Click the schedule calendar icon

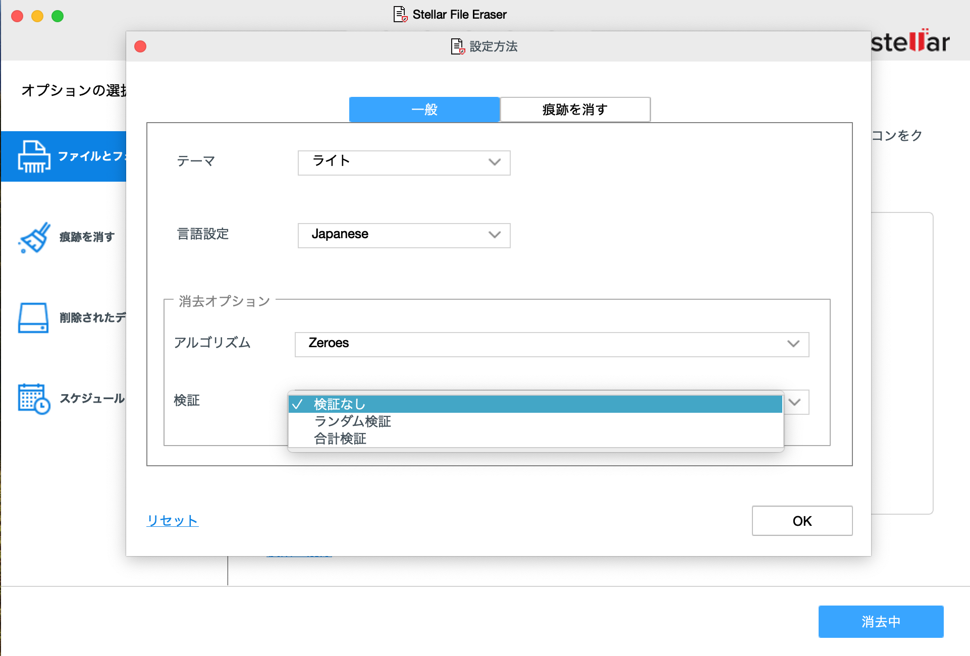[34, 399]
